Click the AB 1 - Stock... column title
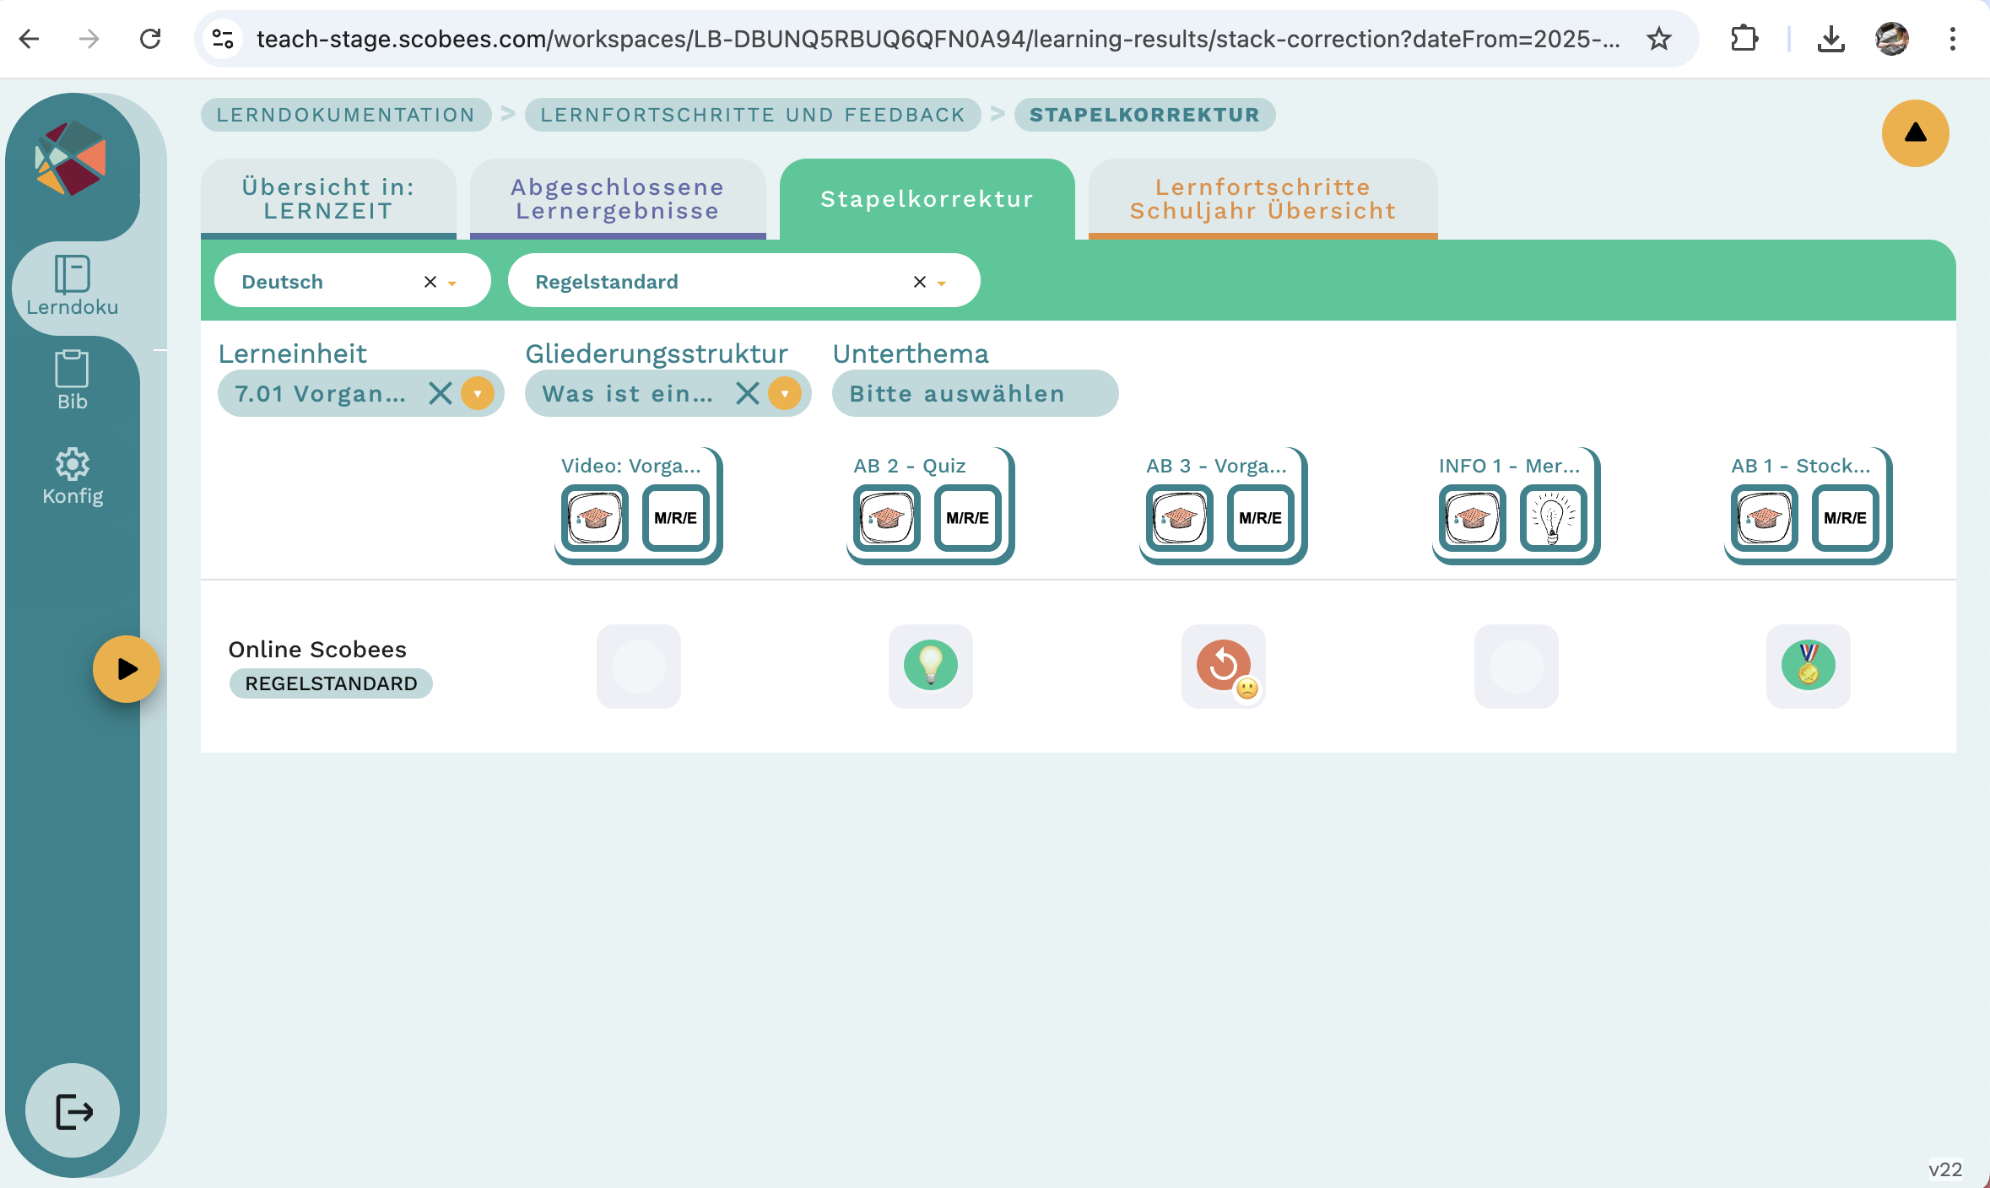Screen dimensions: 1990x1188 (1801, 466)
